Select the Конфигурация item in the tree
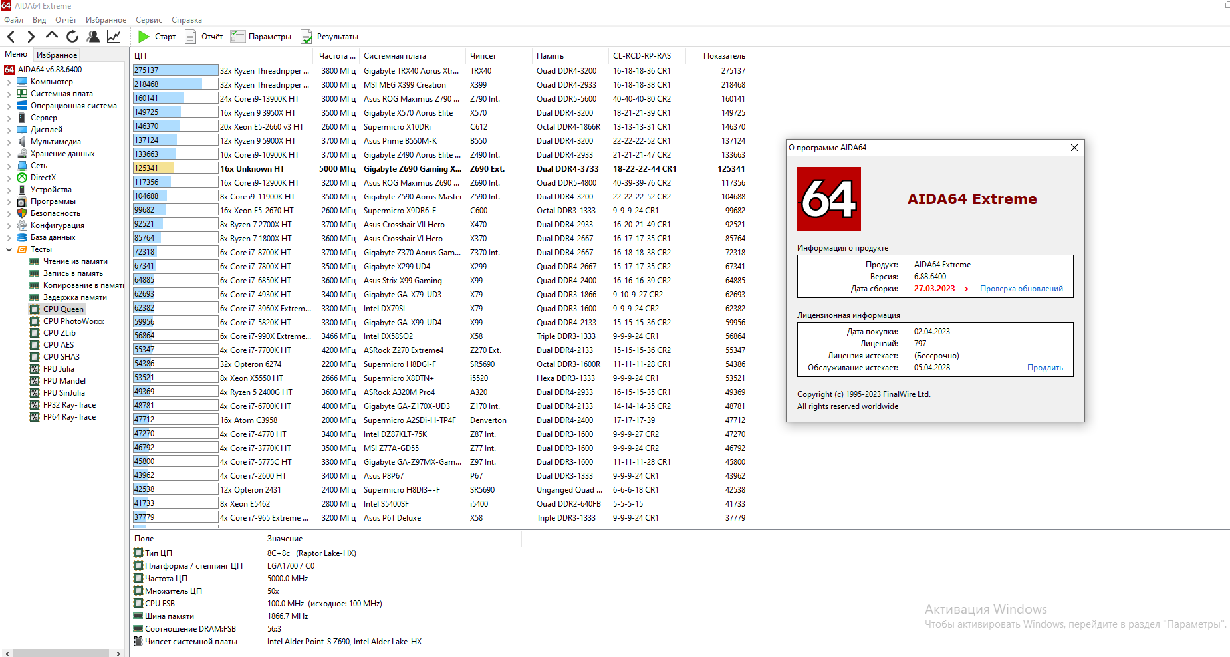Image resolution: width=1230 pixels, height=657 pixels. coord(57,225)
